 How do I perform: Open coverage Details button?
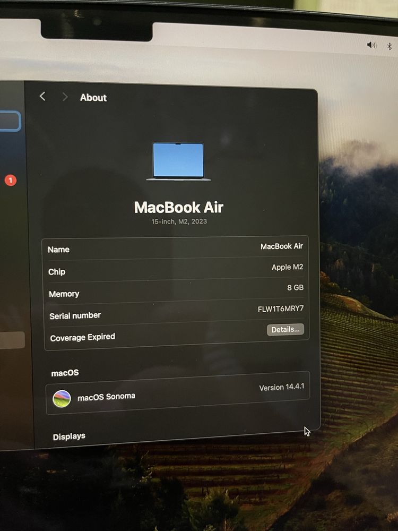[x=285, y=330]
